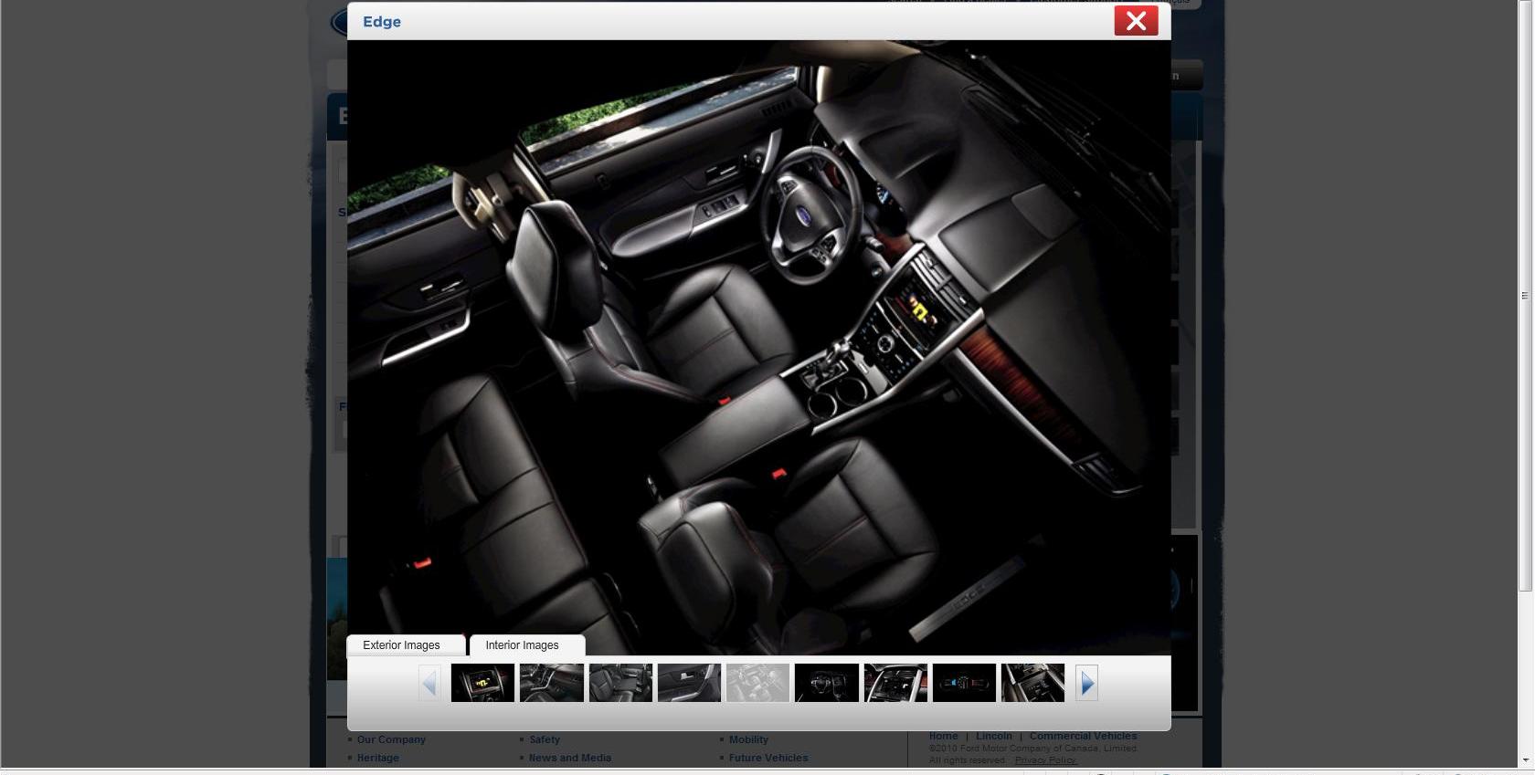The width and height of the screenshot is (1535, 775).
Task: Go to News and Media link
Action: [x=570, y=758]
